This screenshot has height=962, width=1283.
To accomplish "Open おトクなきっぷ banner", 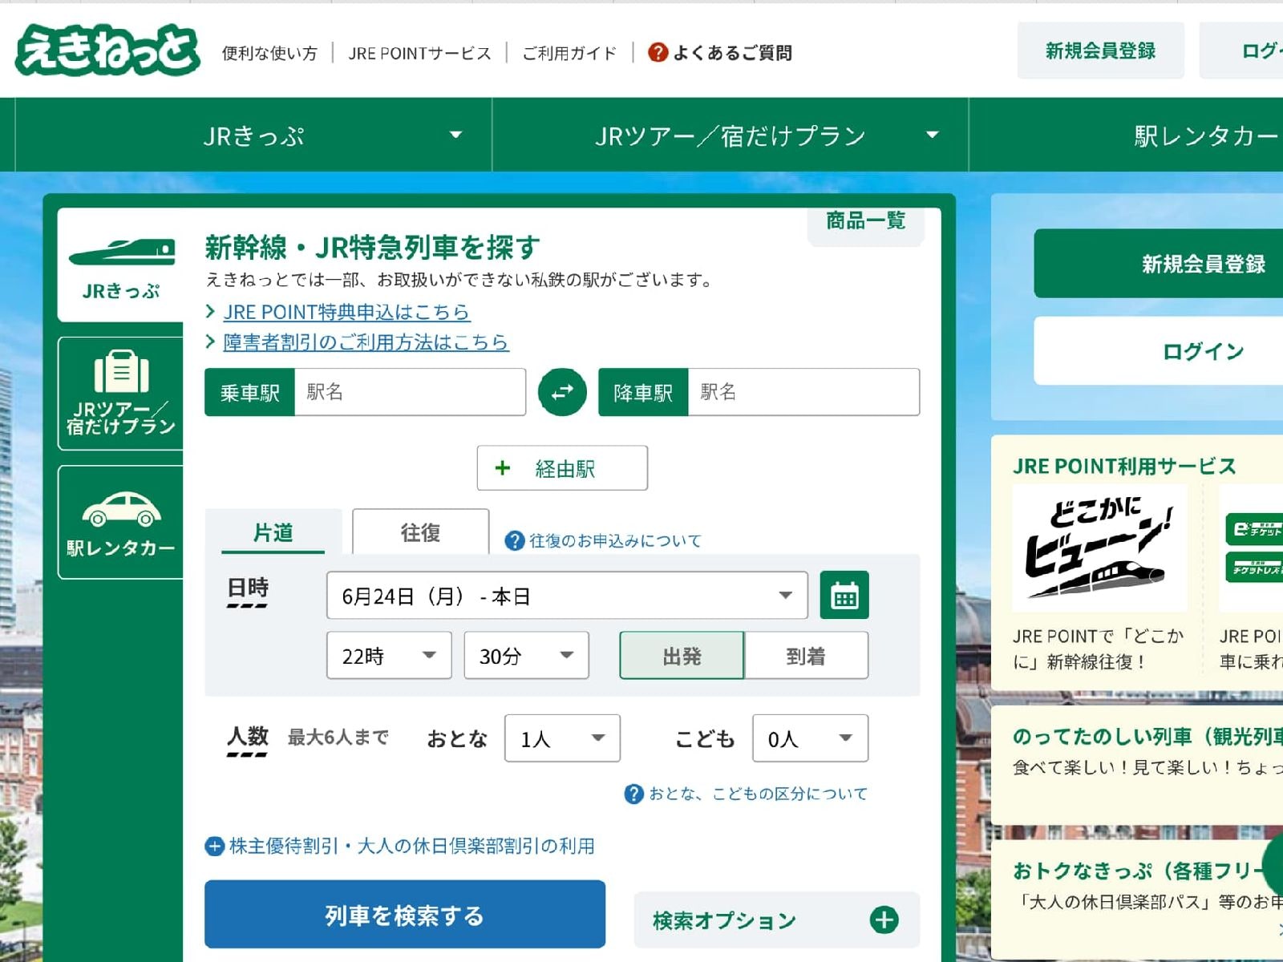I will (x=1137, y=899).
